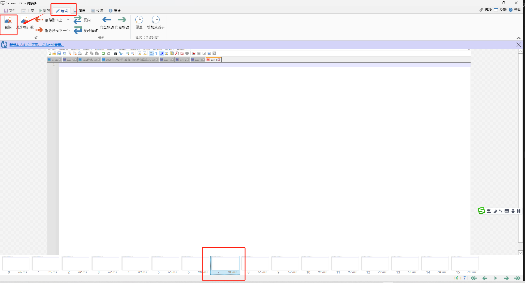This screenshot has height=283, width=525.
Task: Switch to the Image (图像) ribbon tab
Action: coord(80,11)
